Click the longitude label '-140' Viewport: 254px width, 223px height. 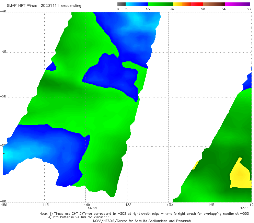click(x=85, y=205)
